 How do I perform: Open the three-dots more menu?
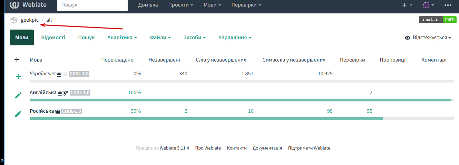click(x=448, y=5)
